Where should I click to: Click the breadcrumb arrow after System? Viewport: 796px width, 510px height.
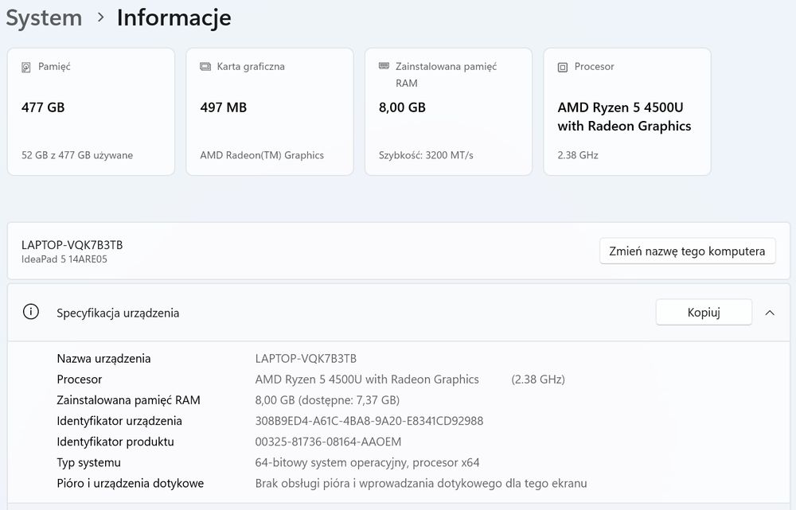pyautogui.click(x=100, y=18)
